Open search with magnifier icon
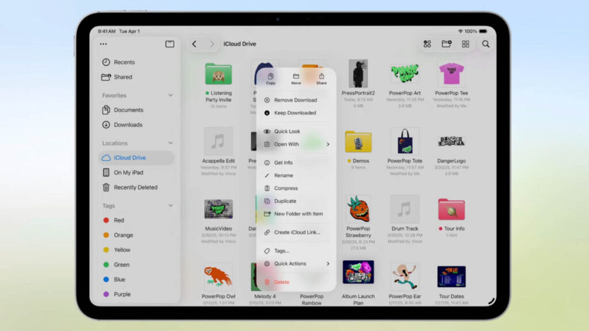This screenshot has height=331, width=589. (485, 44)
